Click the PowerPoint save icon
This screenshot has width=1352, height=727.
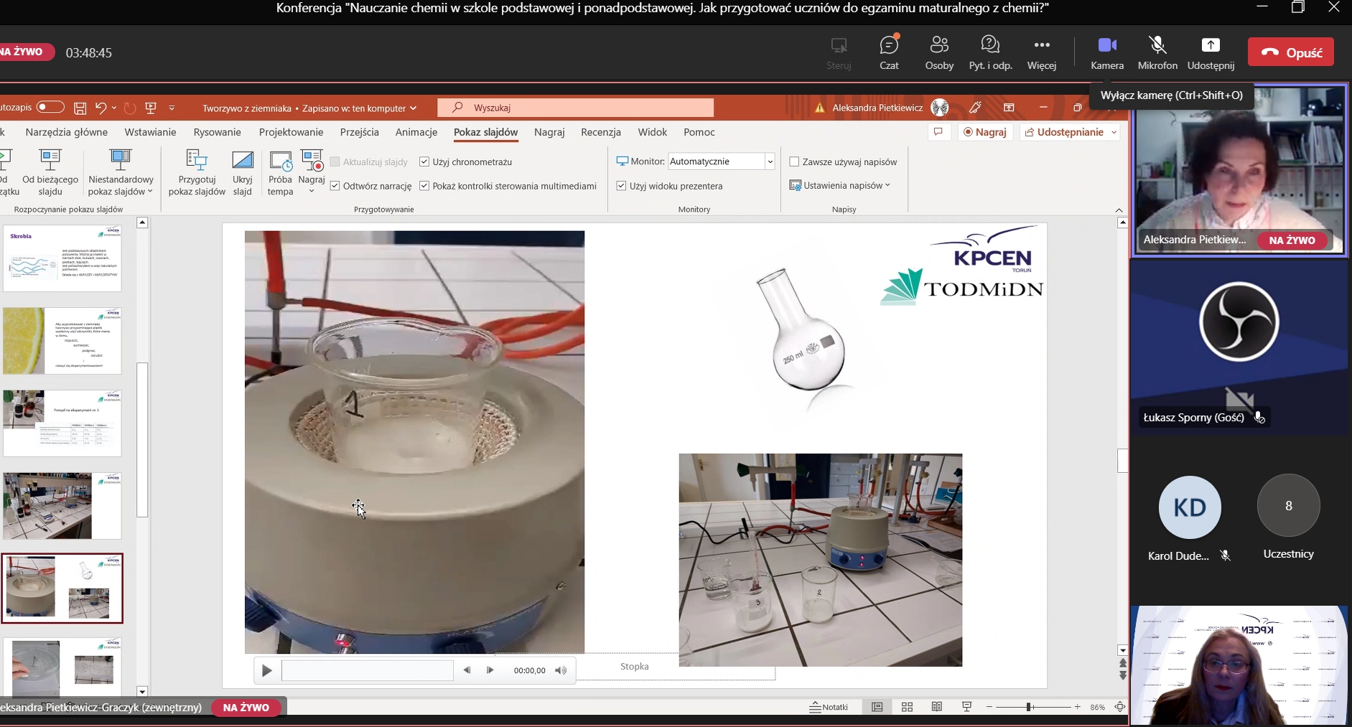coord(80,108)
